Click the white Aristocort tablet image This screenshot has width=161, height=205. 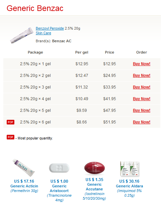coord(59,168)
